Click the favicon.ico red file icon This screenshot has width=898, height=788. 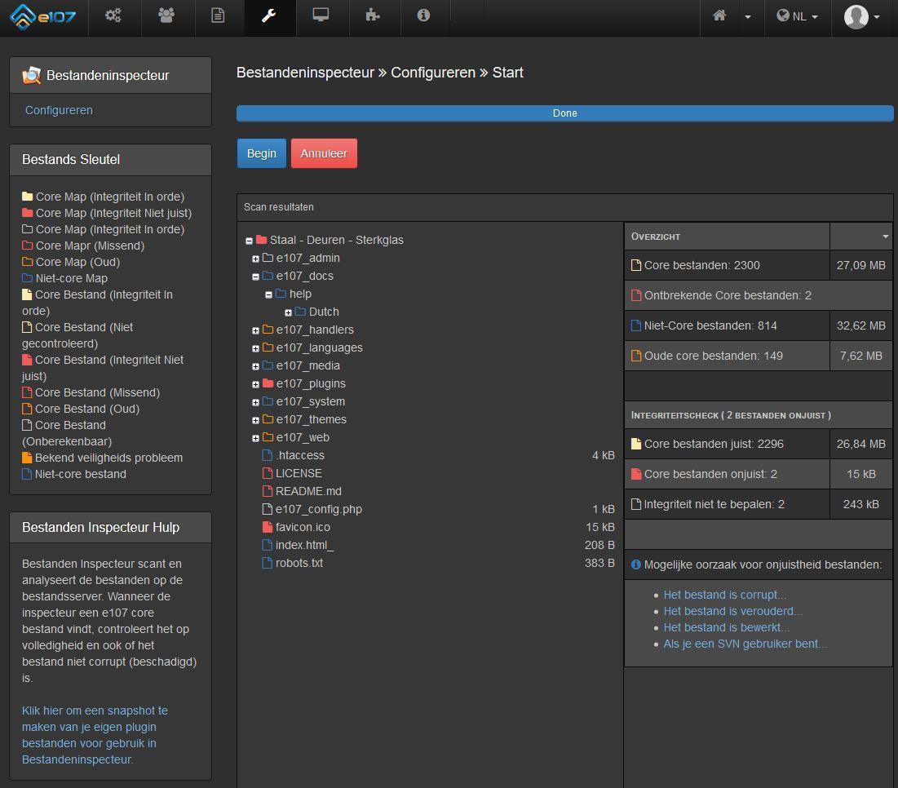pyautogui.click(x=267, y=527)
